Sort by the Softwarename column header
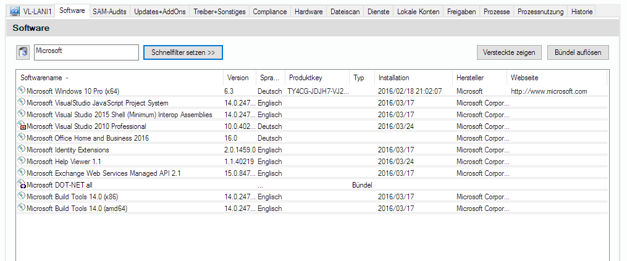Screen dimensions: 627x261 pyautogui.click(x=120, y=78)
